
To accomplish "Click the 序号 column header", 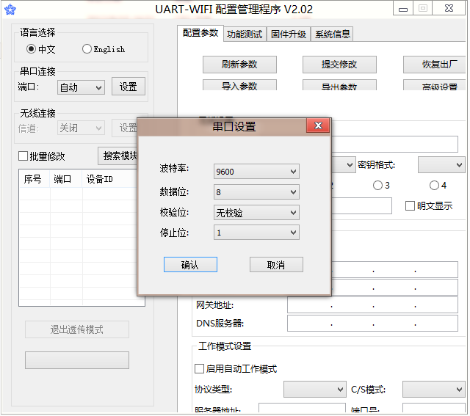I will pyautogui.click(x=35, y=179).
